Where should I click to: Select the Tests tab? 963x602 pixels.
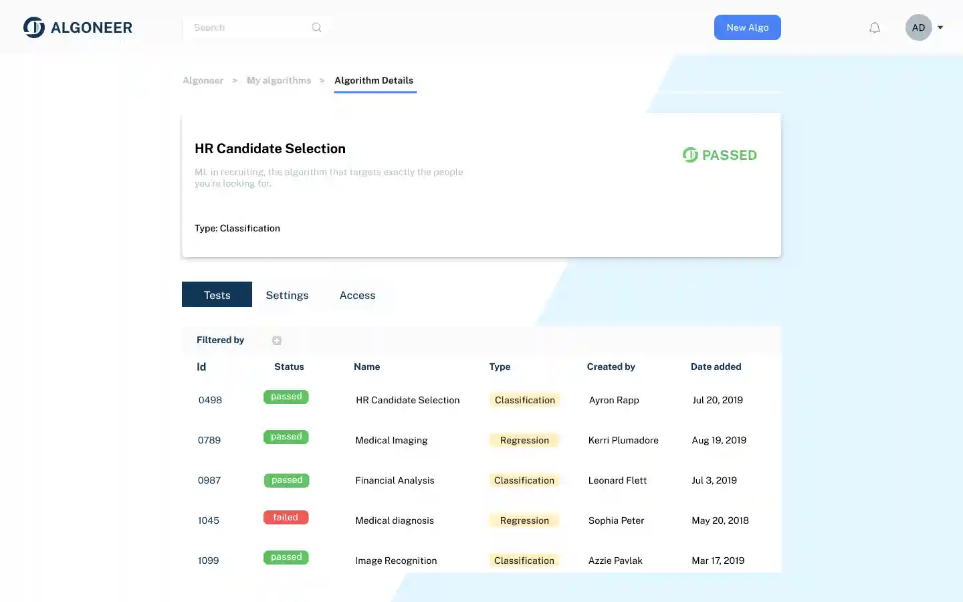pyautogui.click(x=217, y=295)
